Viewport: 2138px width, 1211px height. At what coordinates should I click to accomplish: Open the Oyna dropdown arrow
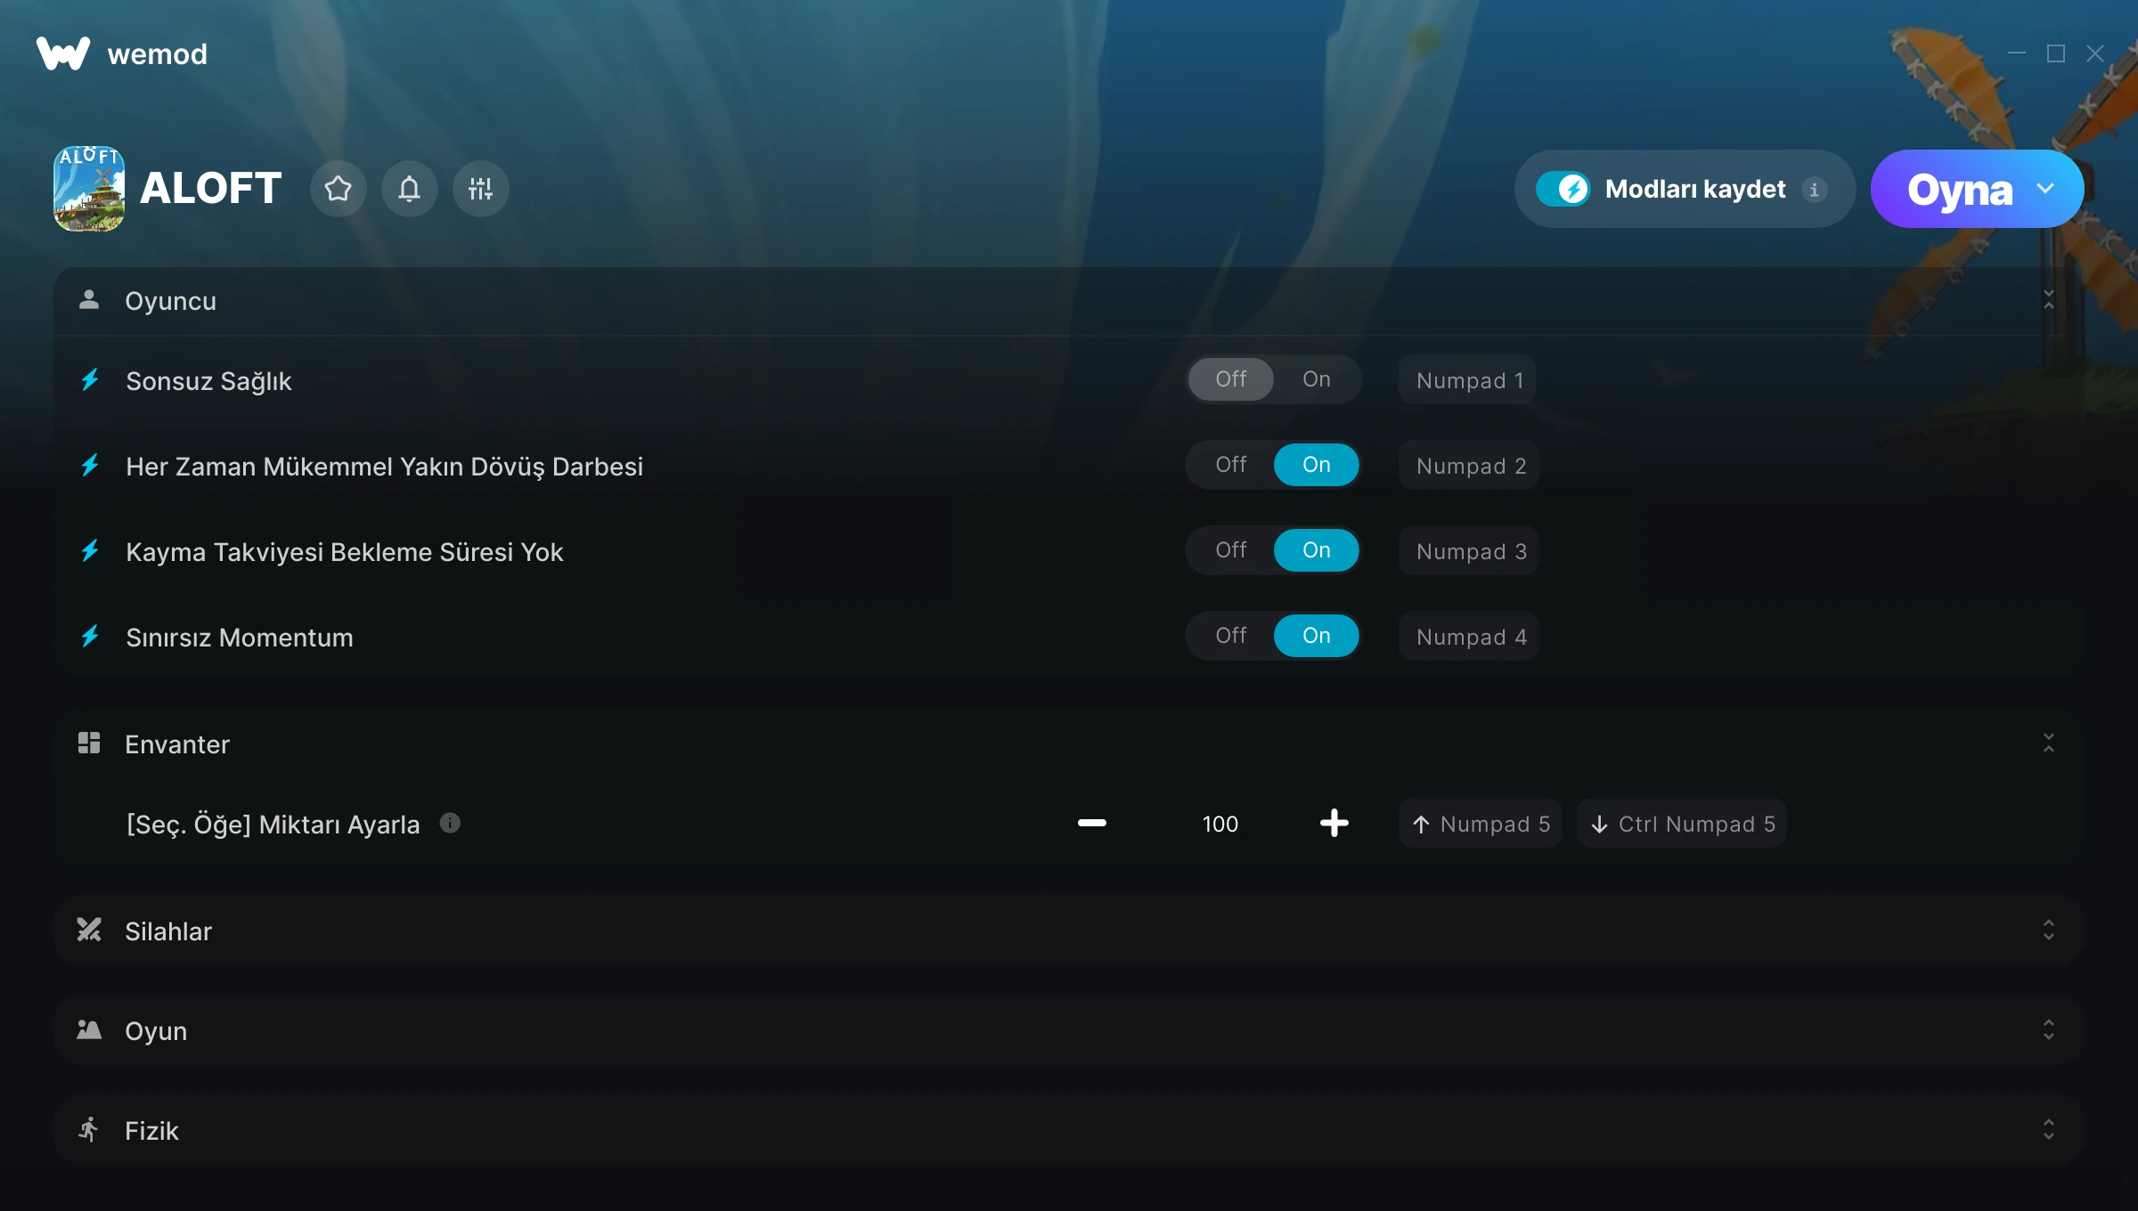click(2045, 189)
